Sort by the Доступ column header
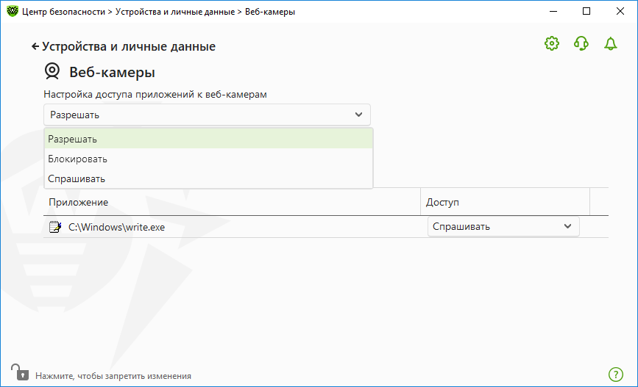Image resolution: width=638 pixels, height=387 pixels. [x=505, y=202]
